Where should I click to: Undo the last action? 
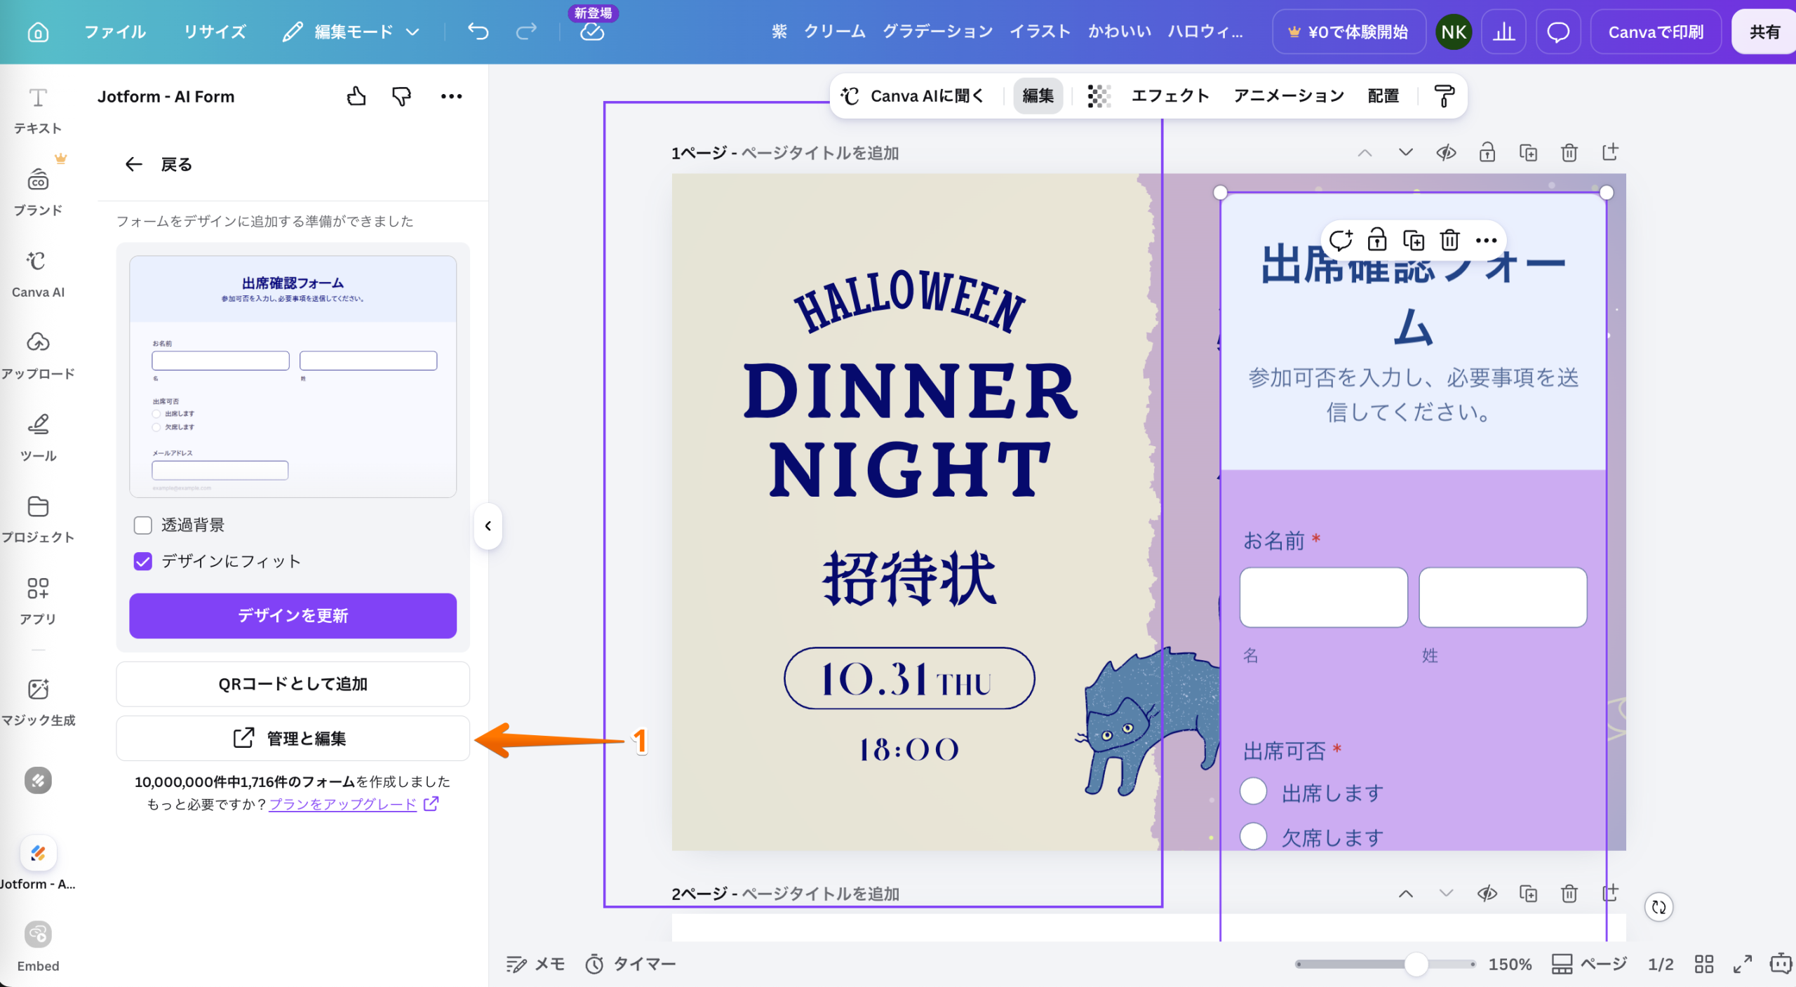478,32
